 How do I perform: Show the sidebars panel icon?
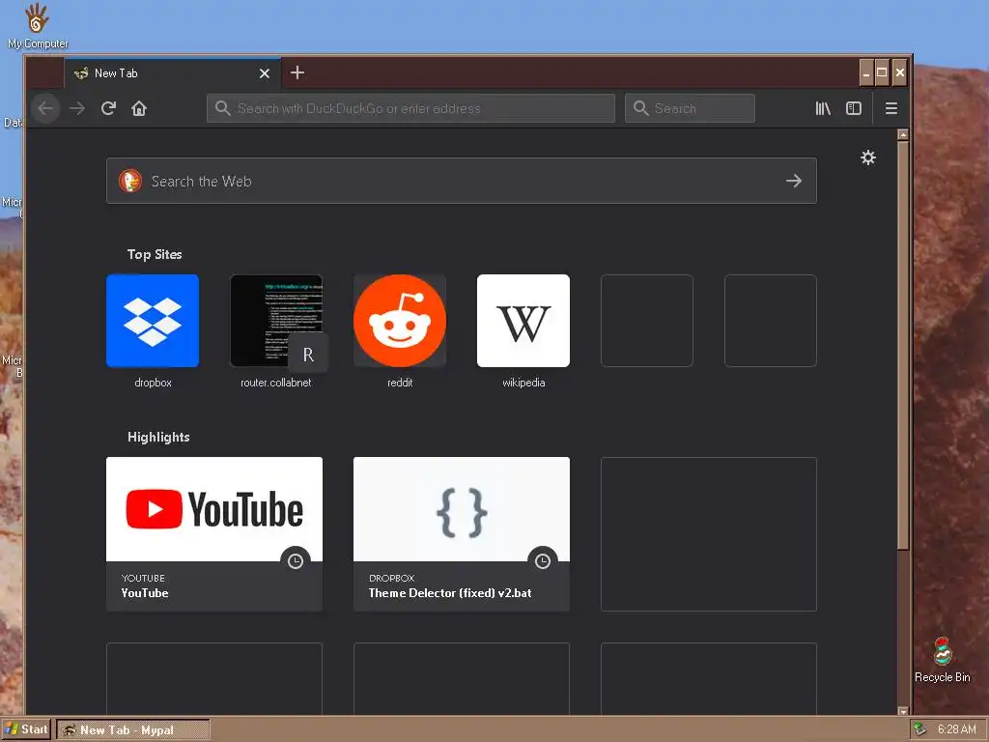click(x=854, y=108)
